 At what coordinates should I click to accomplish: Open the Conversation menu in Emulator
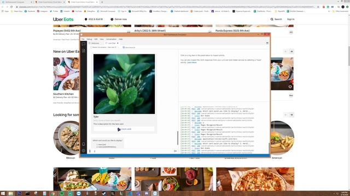pos(111,39)
